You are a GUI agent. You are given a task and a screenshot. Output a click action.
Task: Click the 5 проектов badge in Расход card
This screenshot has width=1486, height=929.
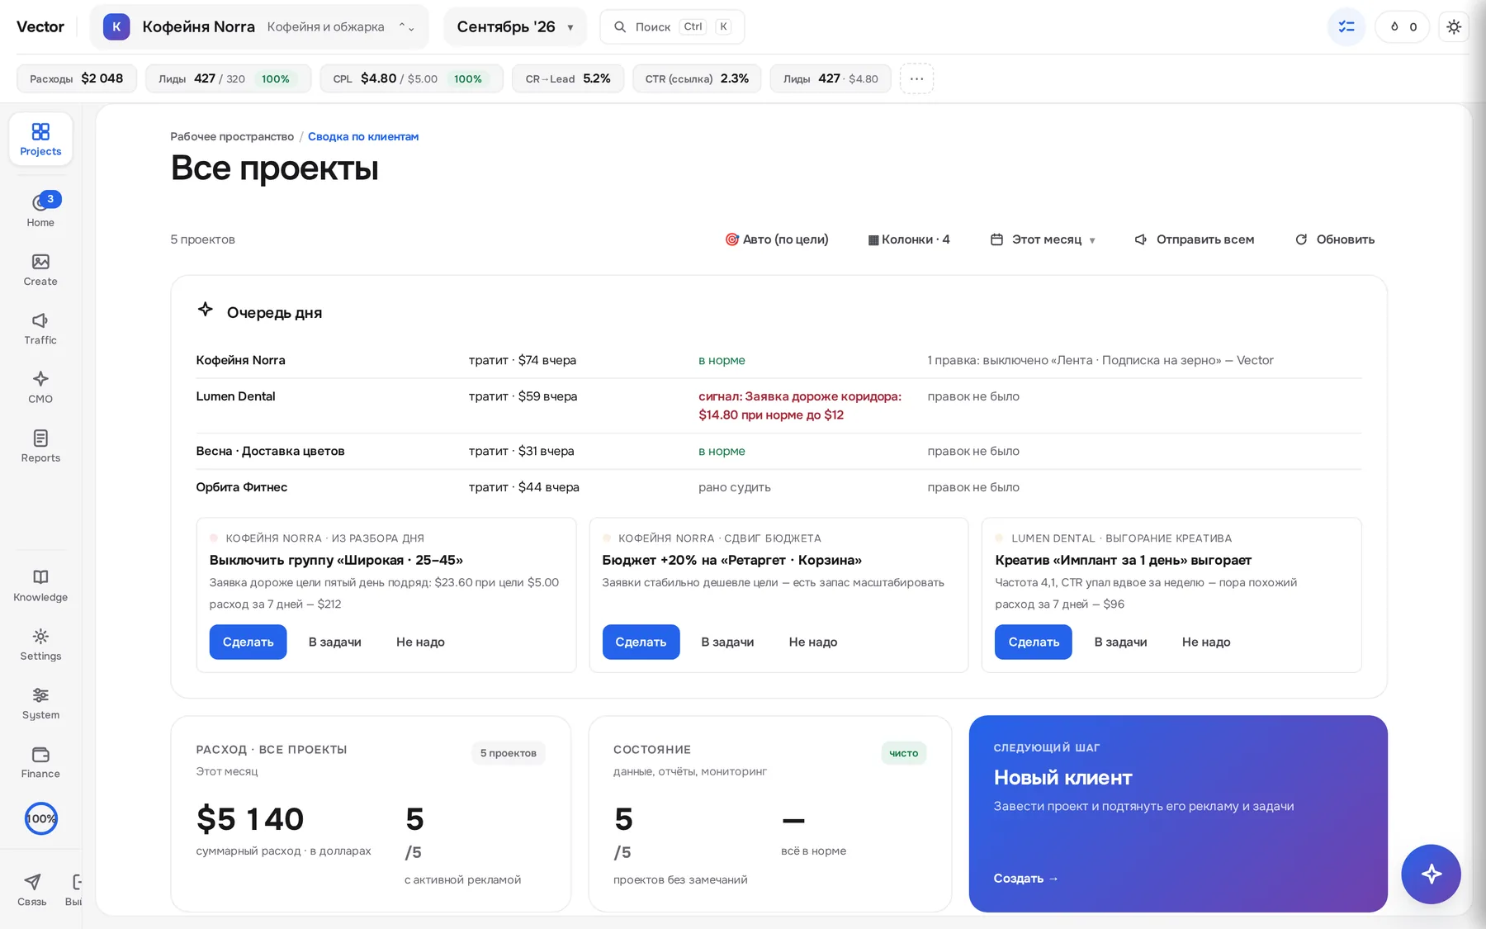tap(509, 753)
